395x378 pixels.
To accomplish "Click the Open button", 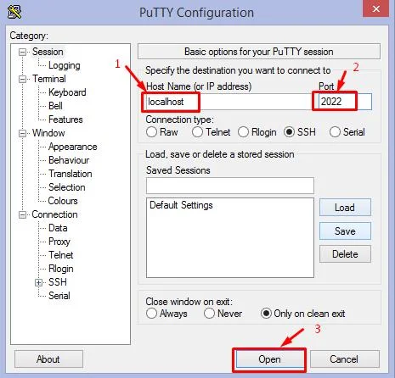I will pyautogui.click(x=269, y=359).
